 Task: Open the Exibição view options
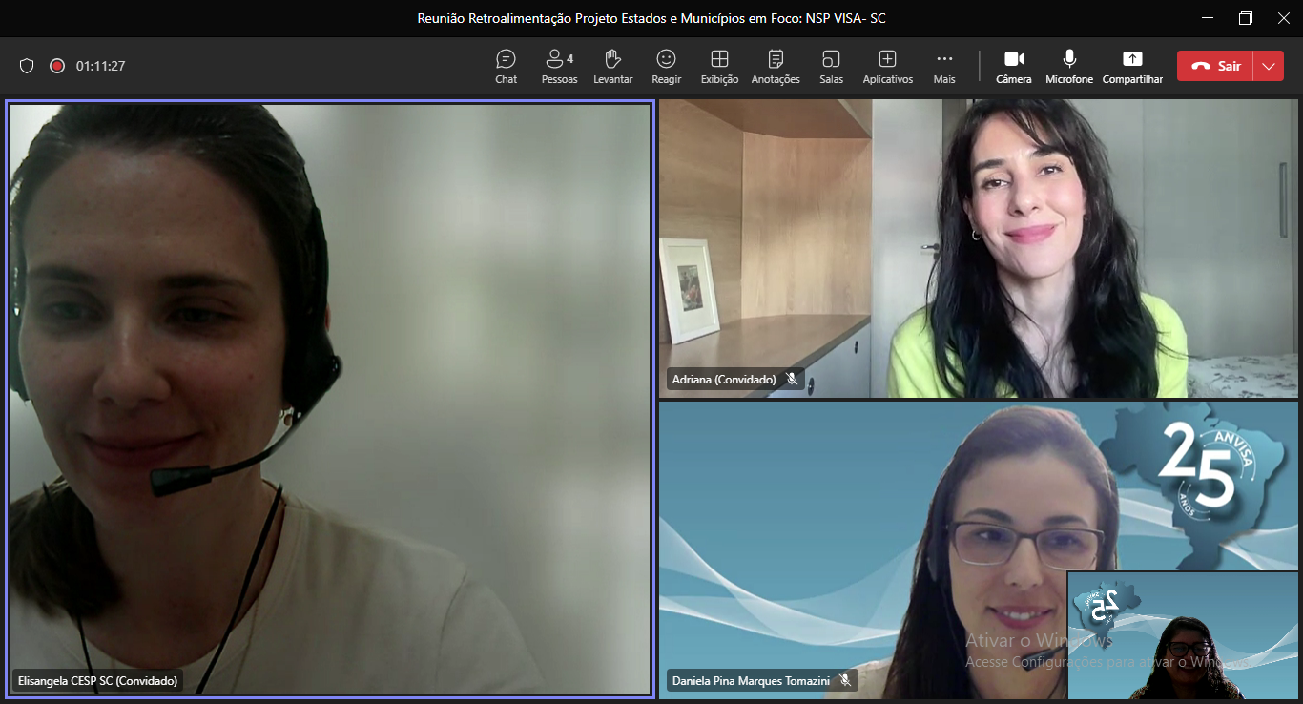[x=719, y=66]
